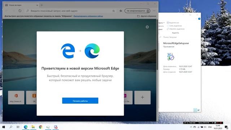Viewport: 231px width, 130px height.
Task: Open the "Другое избранное" folder
Action: [147, 16]
